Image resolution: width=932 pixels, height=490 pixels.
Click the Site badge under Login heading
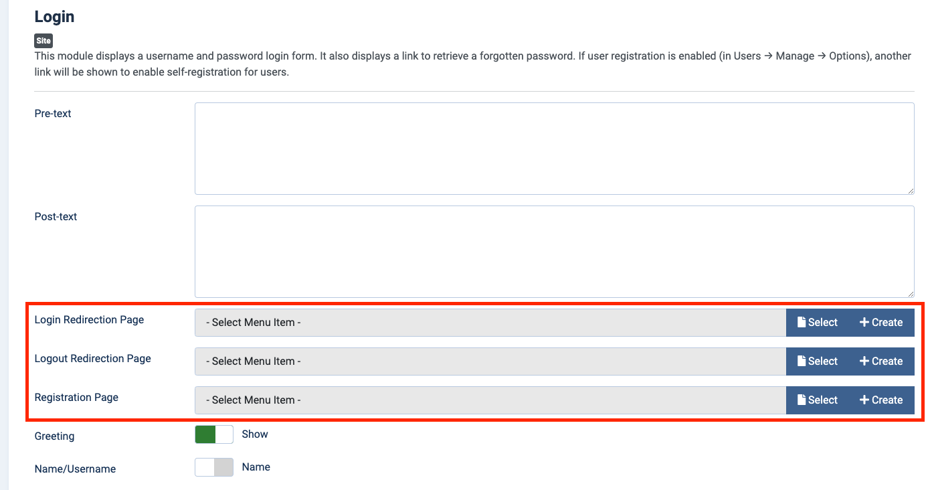(43, 41)
